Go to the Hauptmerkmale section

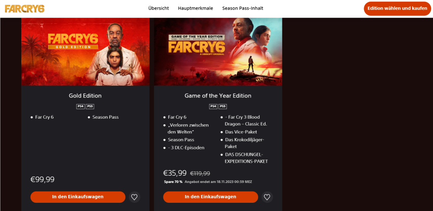click(195, 9)
